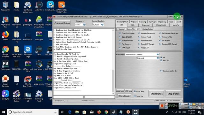Open the Multi-Drive desktop icon
Image resolution: width=204 pixels, height=115 pixels.
coord(39,6)
